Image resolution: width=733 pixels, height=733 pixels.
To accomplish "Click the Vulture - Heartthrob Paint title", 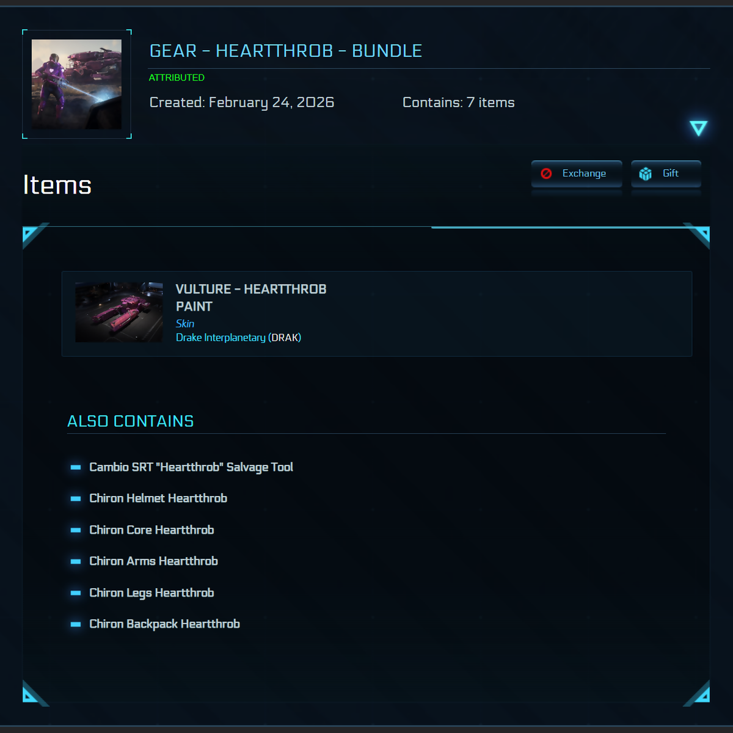I will 251,297.
